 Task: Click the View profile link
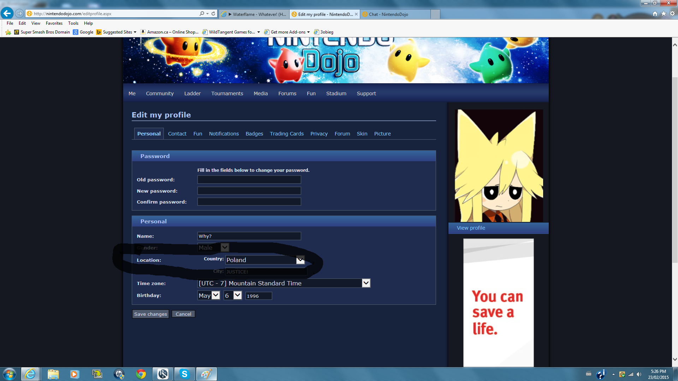click(x=471, y=228)
